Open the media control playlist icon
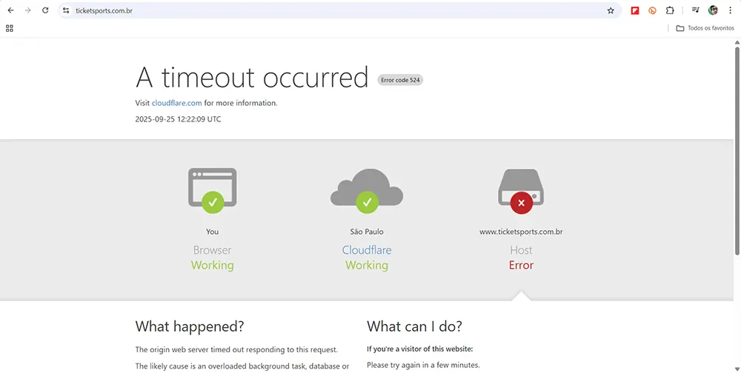The image size is (741, 373). (x=696, y=10)
